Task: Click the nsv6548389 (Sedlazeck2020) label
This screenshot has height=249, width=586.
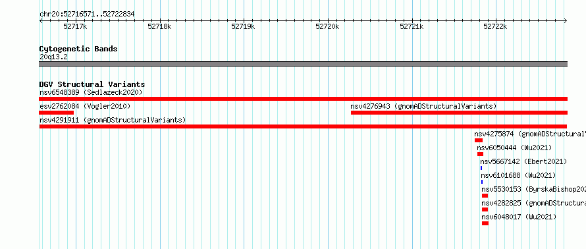Action: pyautogui.click(x=91, y=92)
